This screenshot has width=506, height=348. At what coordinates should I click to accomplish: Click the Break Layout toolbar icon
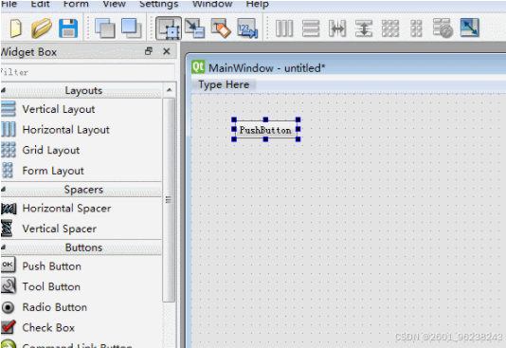[x=443, y=28]
